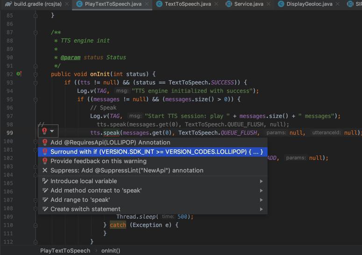Close the TextToSpeech.java tab
Screen dimensions: 362x255
(x=216, y=4)
